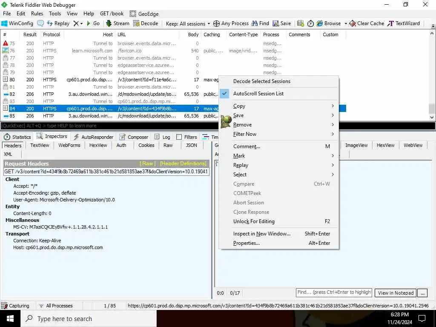Toggle AutoScroll Session List checkmark
The height and width of the screenshot is (327, 436).
[225, 93]
